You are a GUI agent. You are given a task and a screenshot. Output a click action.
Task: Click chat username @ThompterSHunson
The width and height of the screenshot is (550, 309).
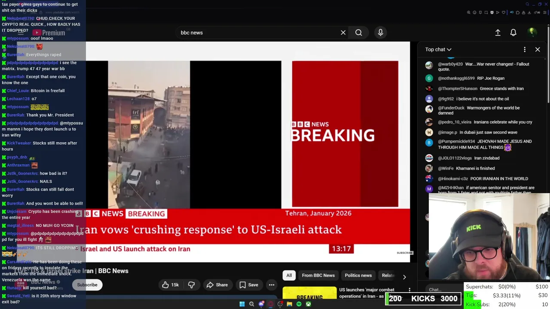[458, 88]
